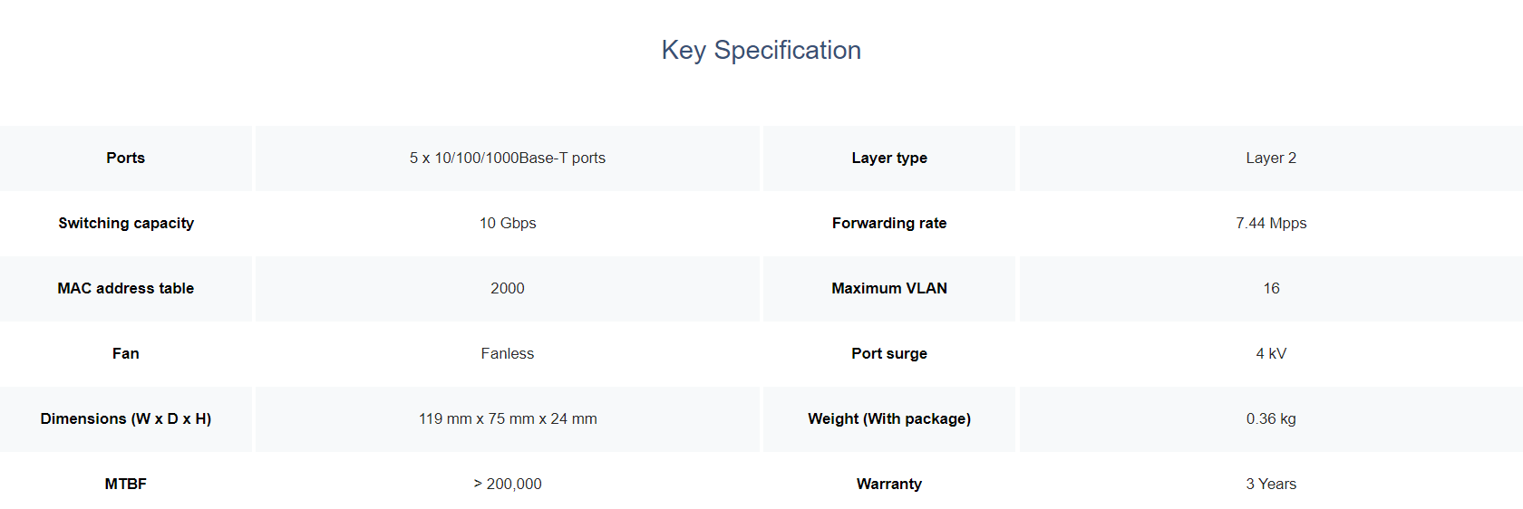Click the 119 mm x 75 mm x 24 mm value
Viewport: 1523px width, 509px height.
(508, 418)
